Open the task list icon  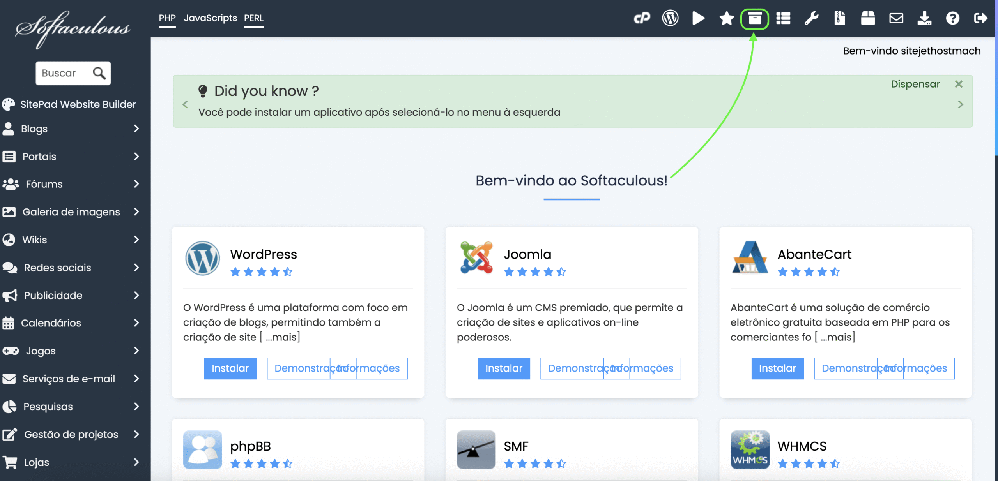[x=783, y=18]
